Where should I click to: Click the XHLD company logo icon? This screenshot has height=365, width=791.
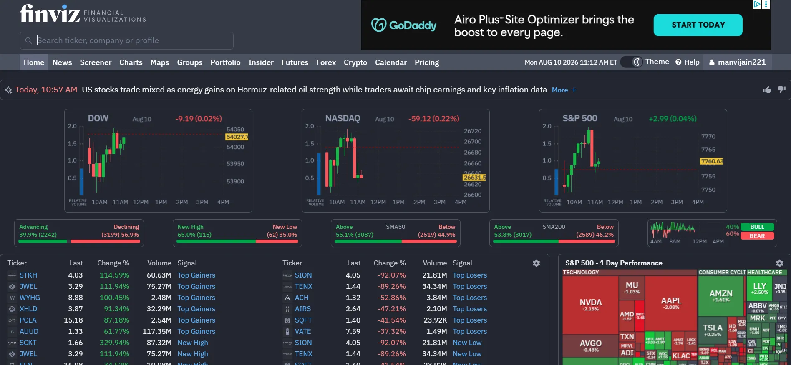point(12,309)
